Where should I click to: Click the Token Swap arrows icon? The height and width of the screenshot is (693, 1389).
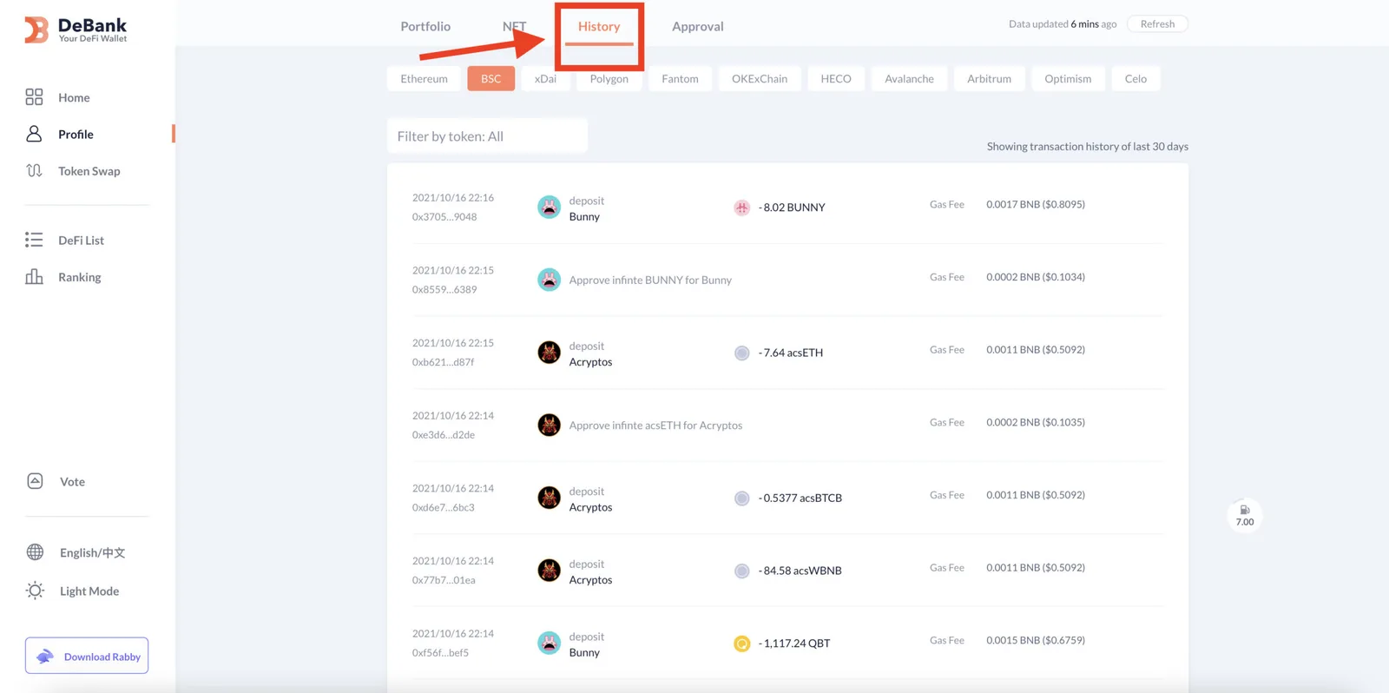coord(34,171)
